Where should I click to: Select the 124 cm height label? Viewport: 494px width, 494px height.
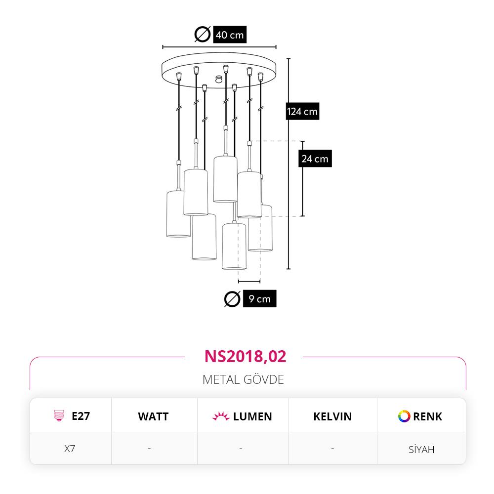click(x=302, y=111)
